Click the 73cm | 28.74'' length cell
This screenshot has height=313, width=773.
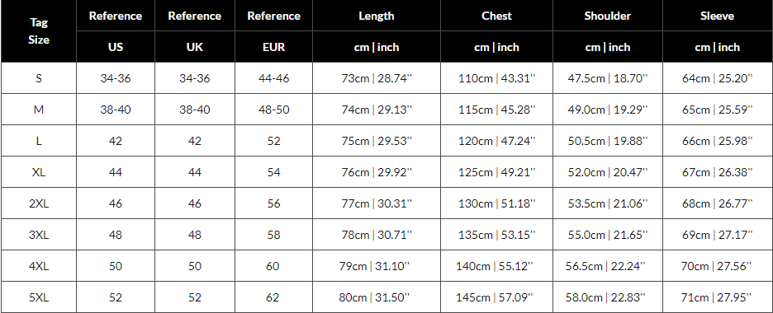coord(376,78)
